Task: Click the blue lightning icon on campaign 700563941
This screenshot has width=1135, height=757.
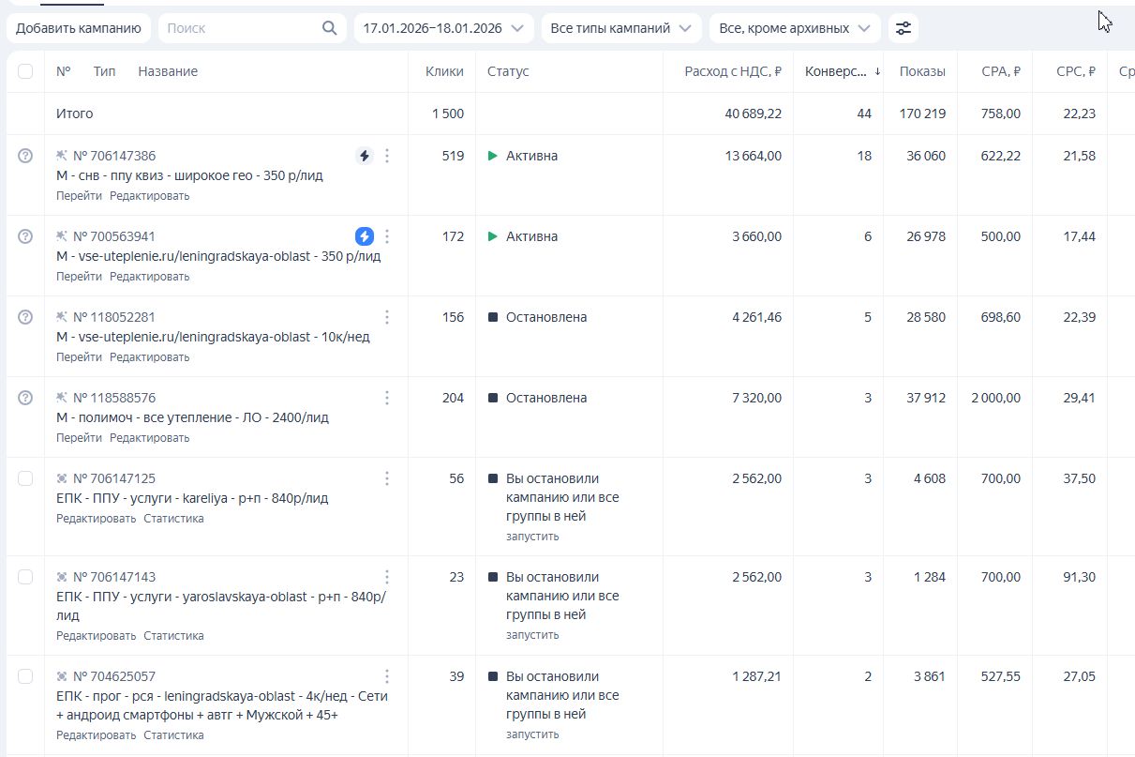Action: (365, 236)
